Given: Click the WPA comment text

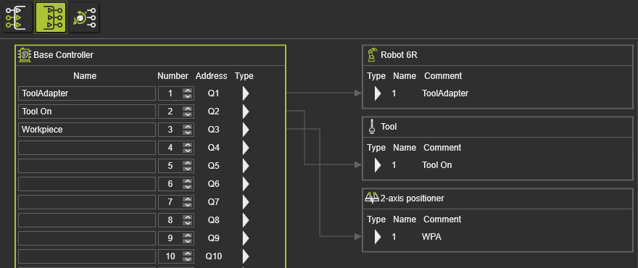Looking at the screenshot, I should (x=431, y=236).
